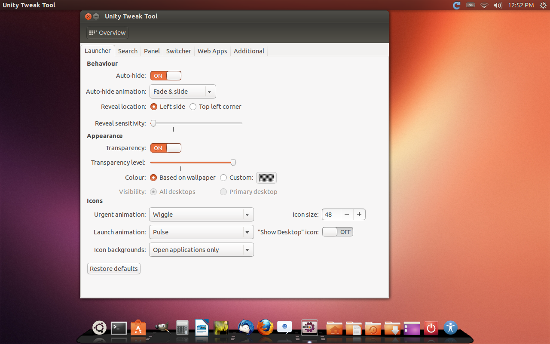This screenshot has width=550, height=344.
Task: Open the Terminal from the dock
Action: point(119,328)
